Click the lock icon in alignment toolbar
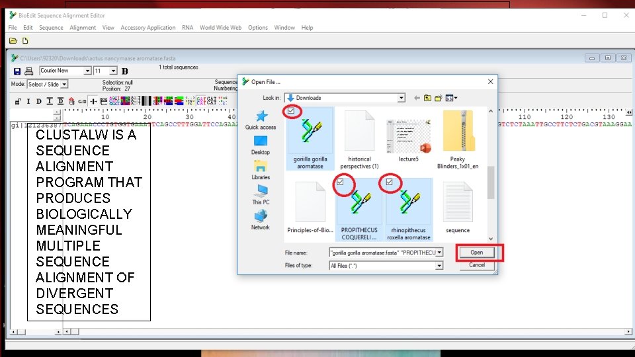The width and height of the screenshot is (635, 357). coord(18,101)
